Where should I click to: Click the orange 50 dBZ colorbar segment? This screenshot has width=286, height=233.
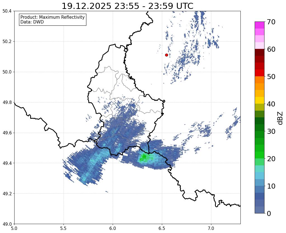click(259, 80)
